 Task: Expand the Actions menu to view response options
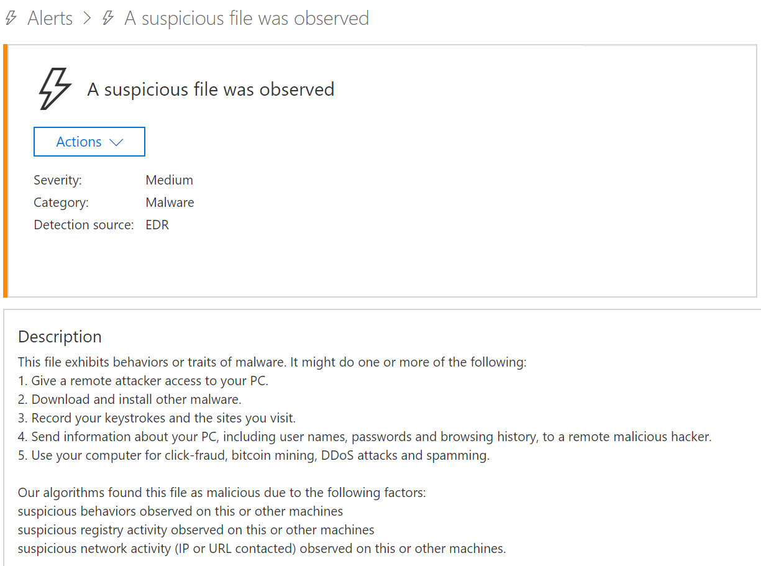tap(89, 142)
